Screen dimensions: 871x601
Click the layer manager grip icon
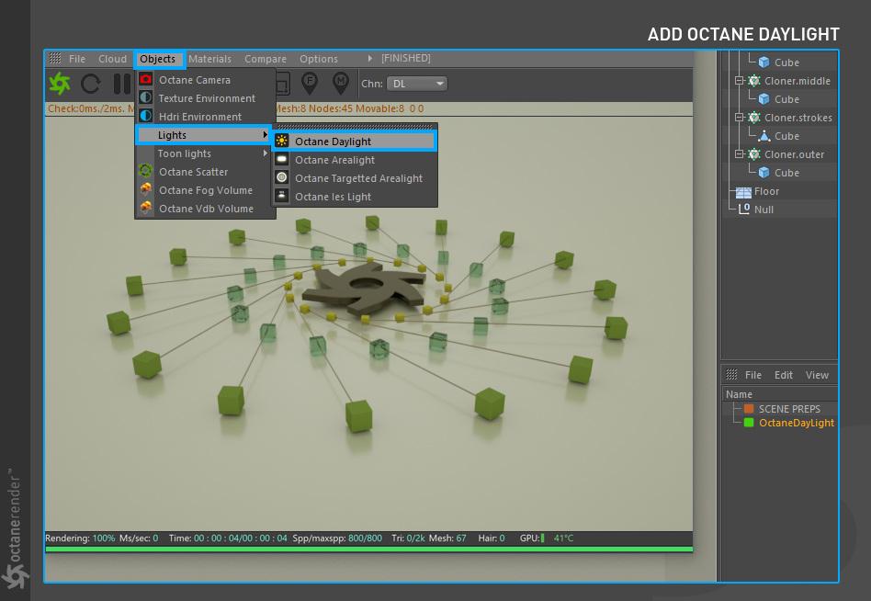[731, 374]
